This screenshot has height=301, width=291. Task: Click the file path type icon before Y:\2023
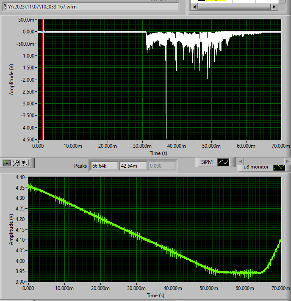pos(5,7)
